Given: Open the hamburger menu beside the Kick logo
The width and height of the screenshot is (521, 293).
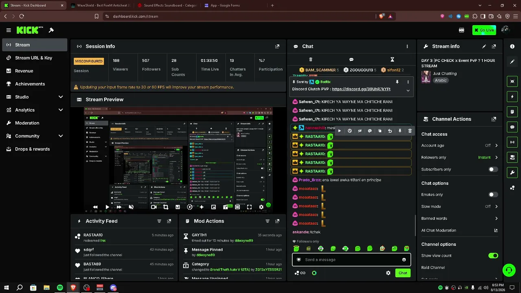Looking at the screenshot, I should [9, 30].
